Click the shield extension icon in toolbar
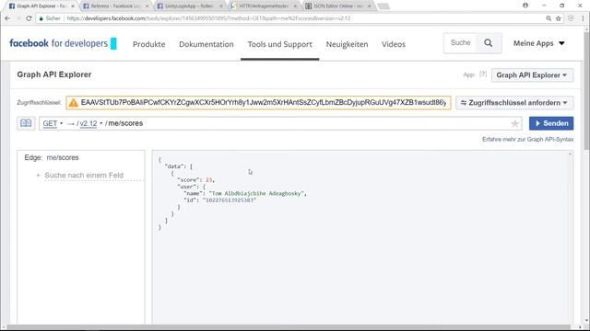Viewport: 590px width, 331px height. click(571, 18)
